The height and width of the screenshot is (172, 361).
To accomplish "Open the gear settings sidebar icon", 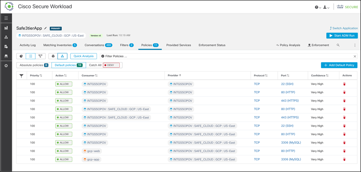I will 6,65.
